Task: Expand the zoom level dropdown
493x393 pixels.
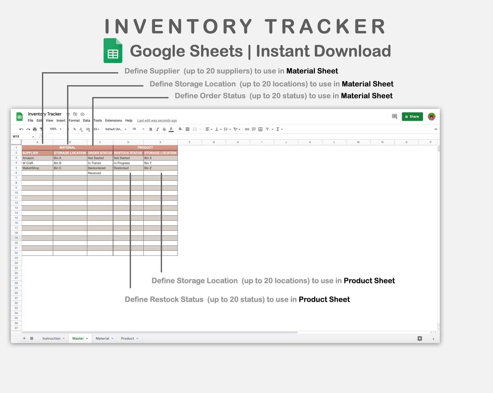Action: pos(55,129)
